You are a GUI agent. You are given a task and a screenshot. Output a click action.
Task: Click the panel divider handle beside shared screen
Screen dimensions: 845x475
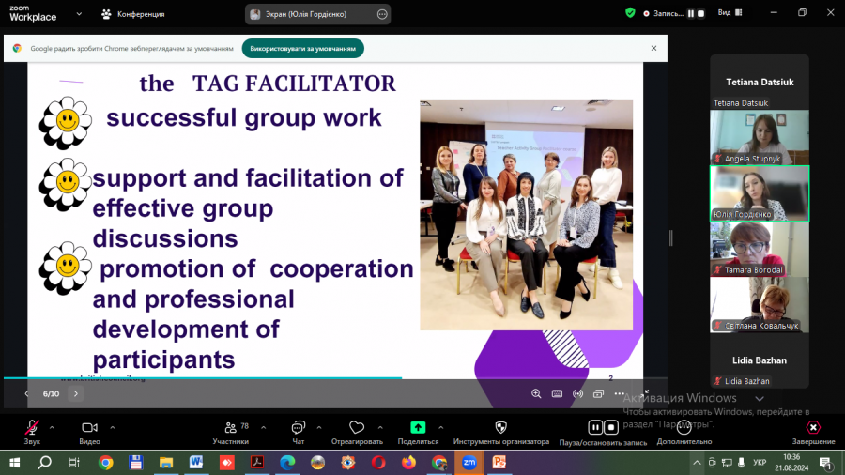click(671, 237)
